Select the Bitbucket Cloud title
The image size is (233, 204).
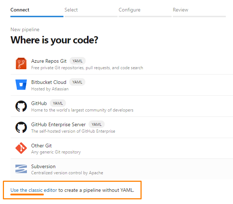(49, 82)
